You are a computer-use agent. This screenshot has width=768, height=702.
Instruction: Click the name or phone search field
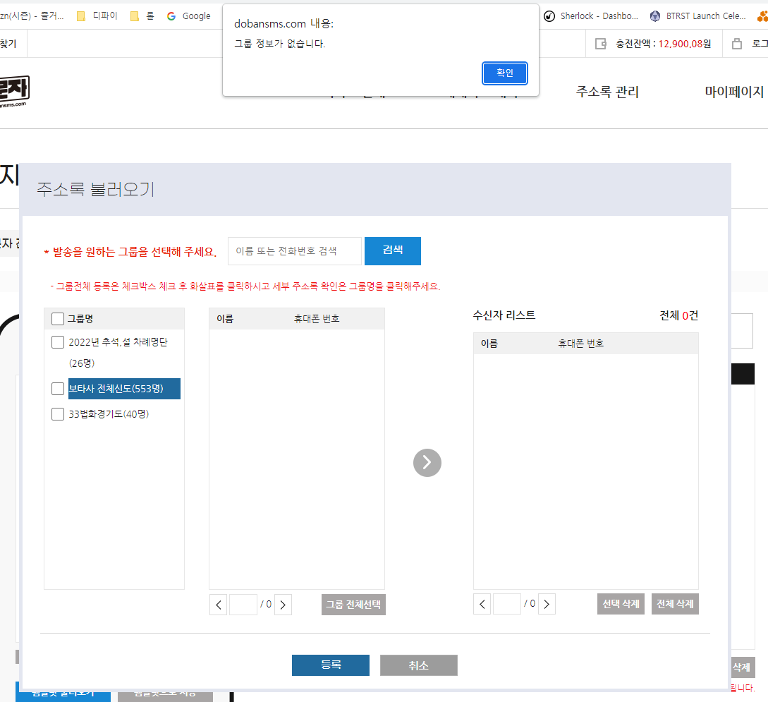[294, 251]
